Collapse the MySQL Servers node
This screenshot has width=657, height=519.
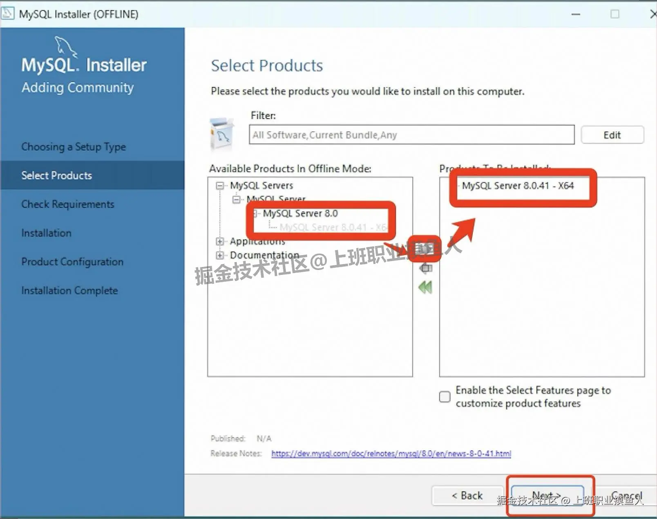point(220,185)
